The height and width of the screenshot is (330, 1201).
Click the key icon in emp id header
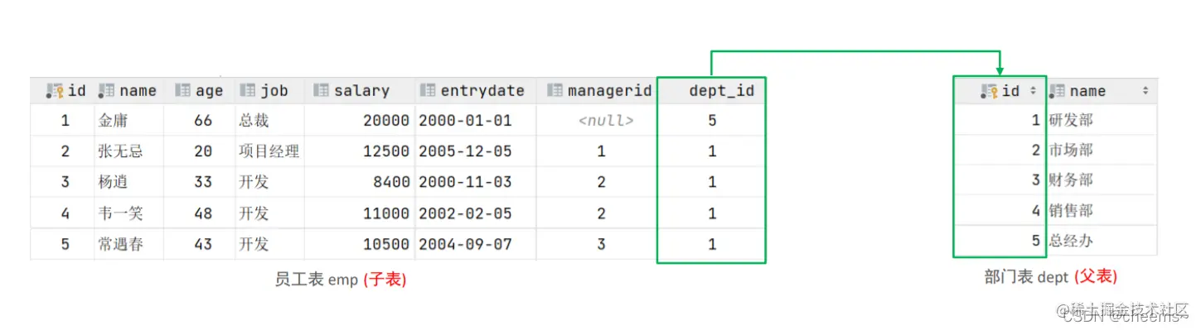pyautogui.click(x=55, y=91)
